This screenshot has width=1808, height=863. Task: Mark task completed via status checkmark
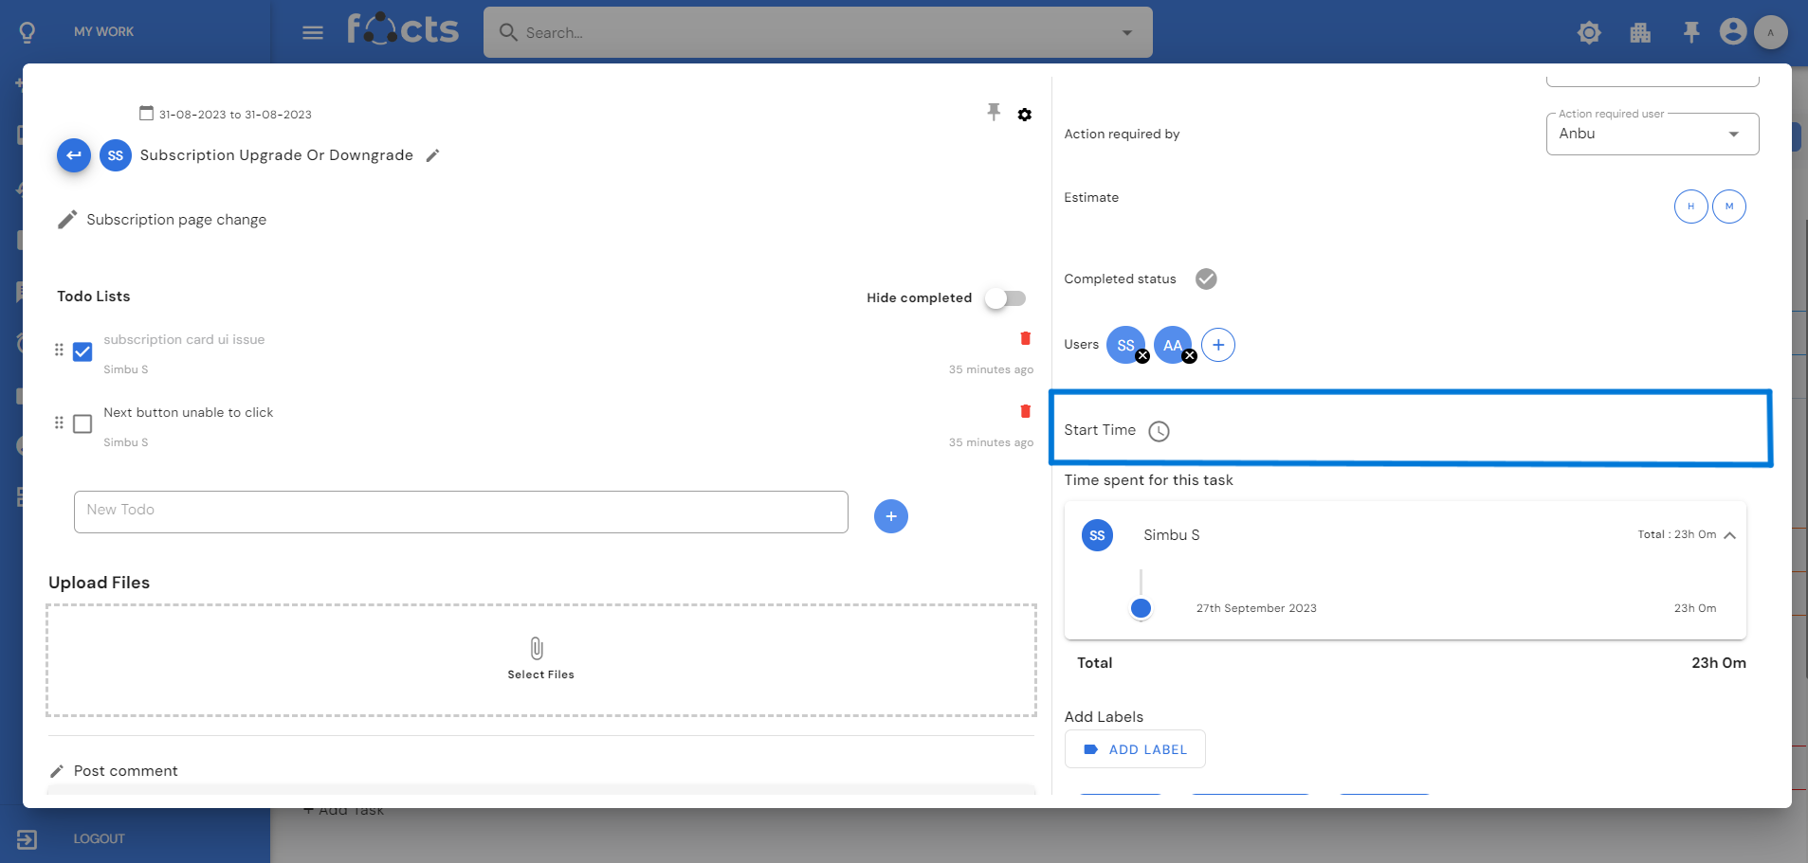[x=1206, y=279]
